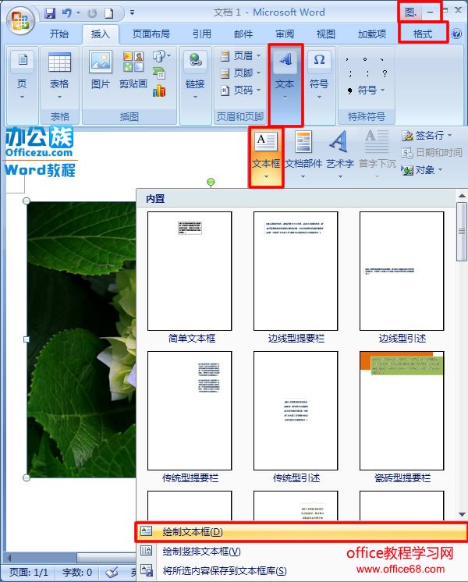This screenshot has width=468, height=582.
Task: Save document with quick access Save icon
Action: click(x=50, y=13)
